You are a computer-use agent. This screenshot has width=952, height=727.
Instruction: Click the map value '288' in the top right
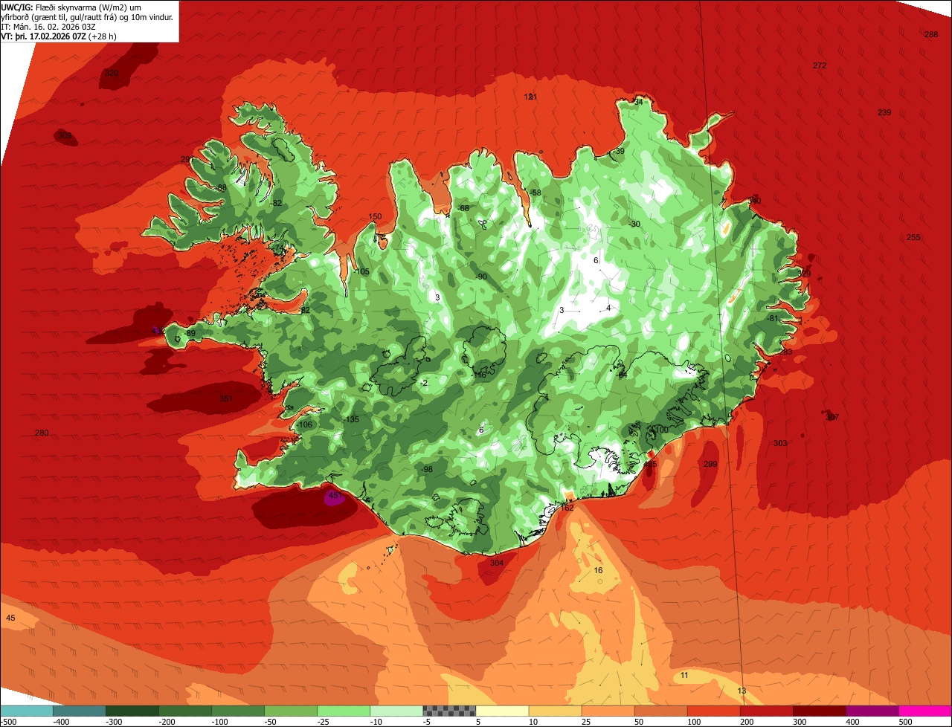[x=931, y=34]
